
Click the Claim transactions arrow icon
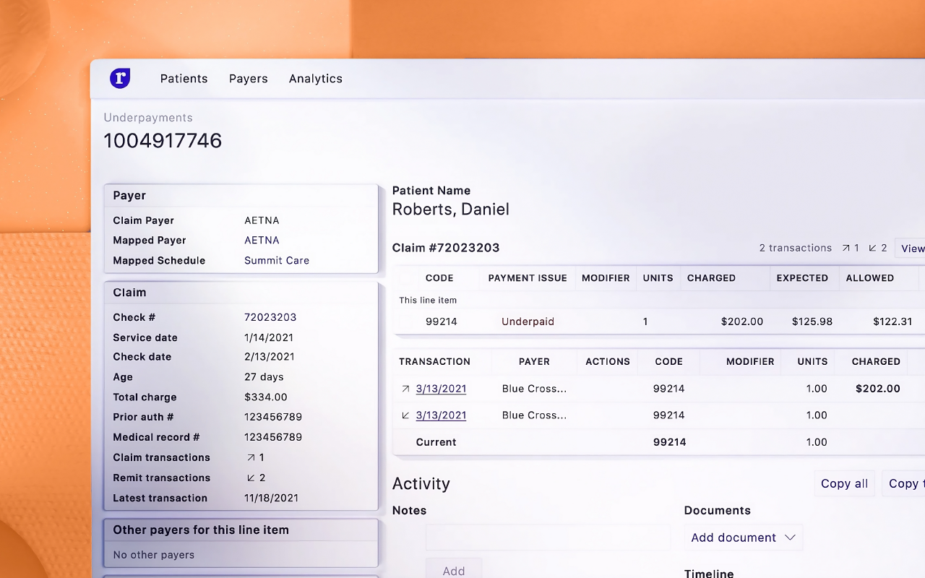(x=251, y=457)
